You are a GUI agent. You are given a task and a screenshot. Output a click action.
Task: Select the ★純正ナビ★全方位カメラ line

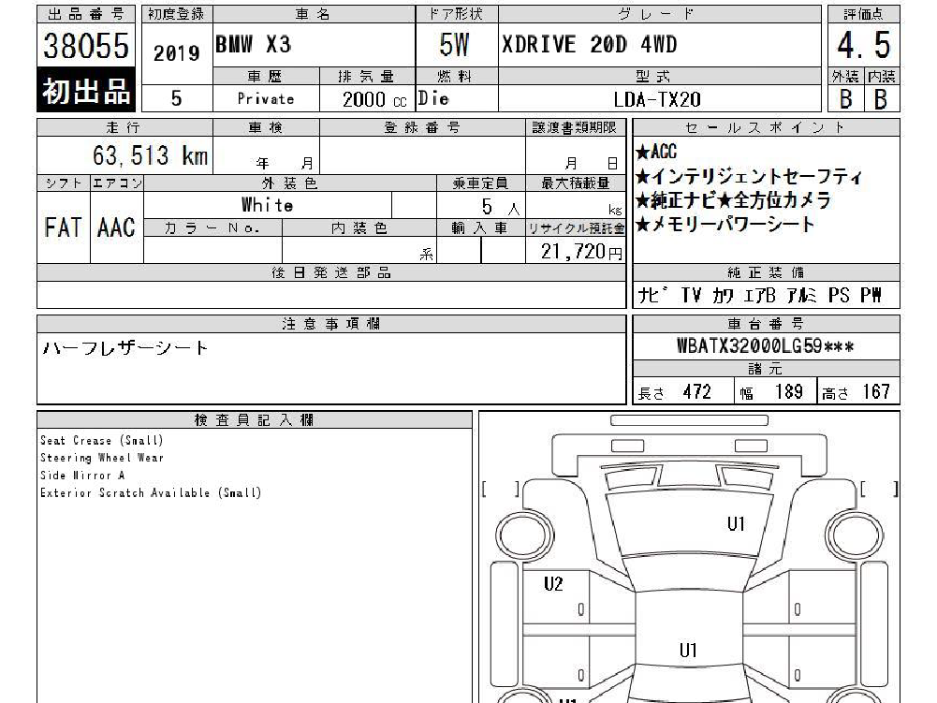[733, 200]
